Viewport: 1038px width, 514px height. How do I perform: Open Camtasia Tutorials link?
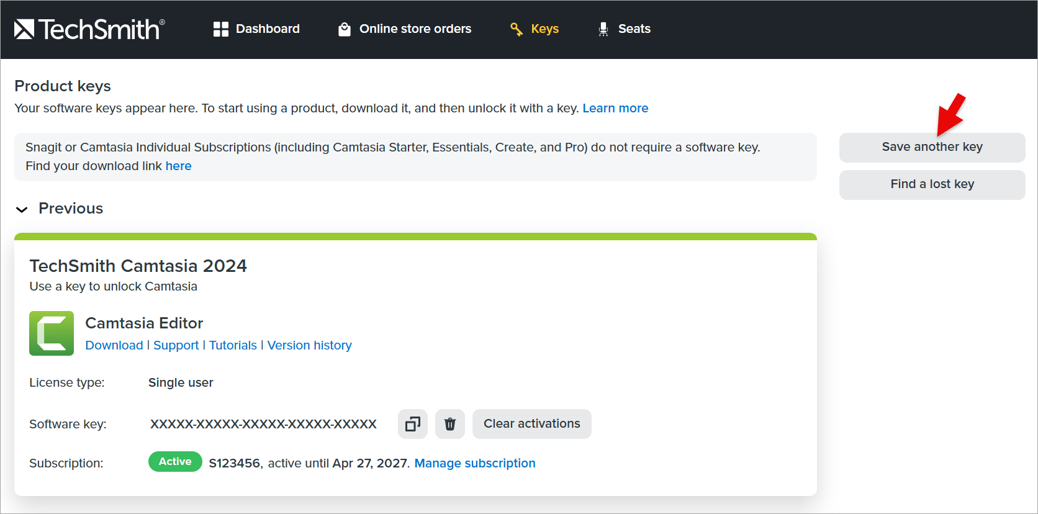[233, 345]
